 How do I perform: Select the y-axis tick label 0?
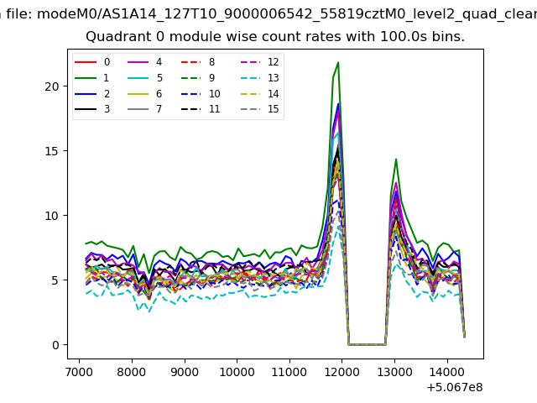tap(55, 345)
